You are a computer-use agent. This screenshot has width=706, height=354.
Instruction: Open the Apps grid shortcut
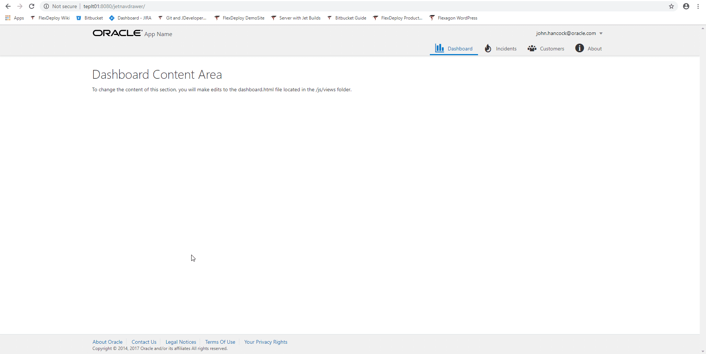tap(15, 18)
